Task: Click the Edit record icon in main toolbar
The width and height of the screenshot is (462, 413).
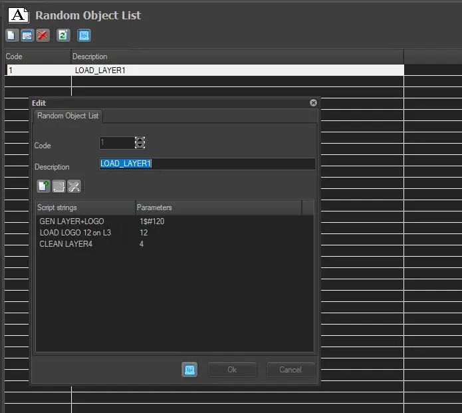Action: (27, 36)
